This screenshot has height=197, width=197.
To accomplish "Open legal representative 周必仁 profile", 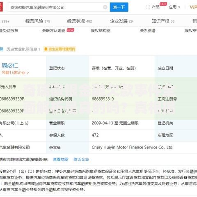I will point(10,66).
